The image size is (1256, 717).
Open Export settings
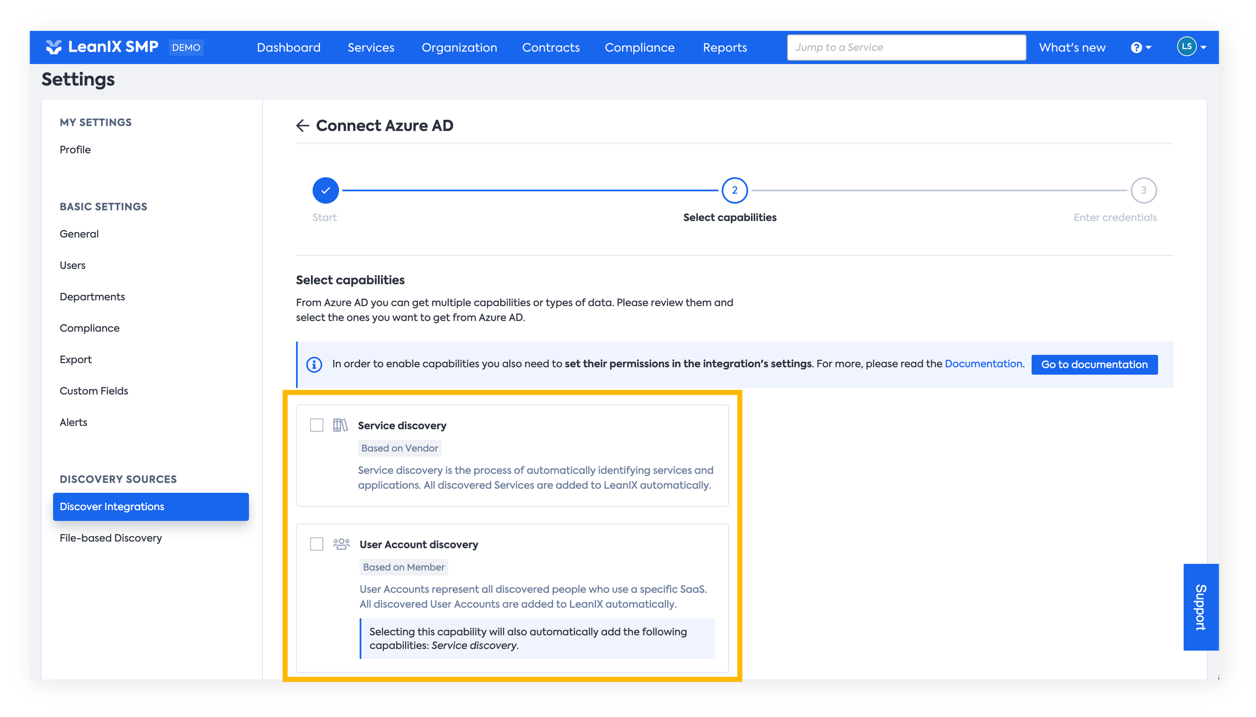75,359
